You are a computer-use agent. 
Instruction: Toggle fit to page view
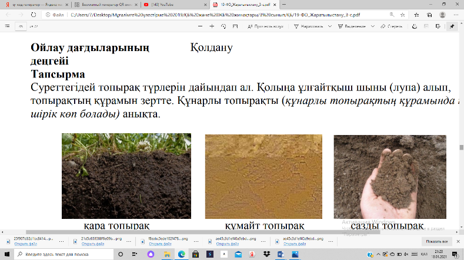tap(235, 26)
